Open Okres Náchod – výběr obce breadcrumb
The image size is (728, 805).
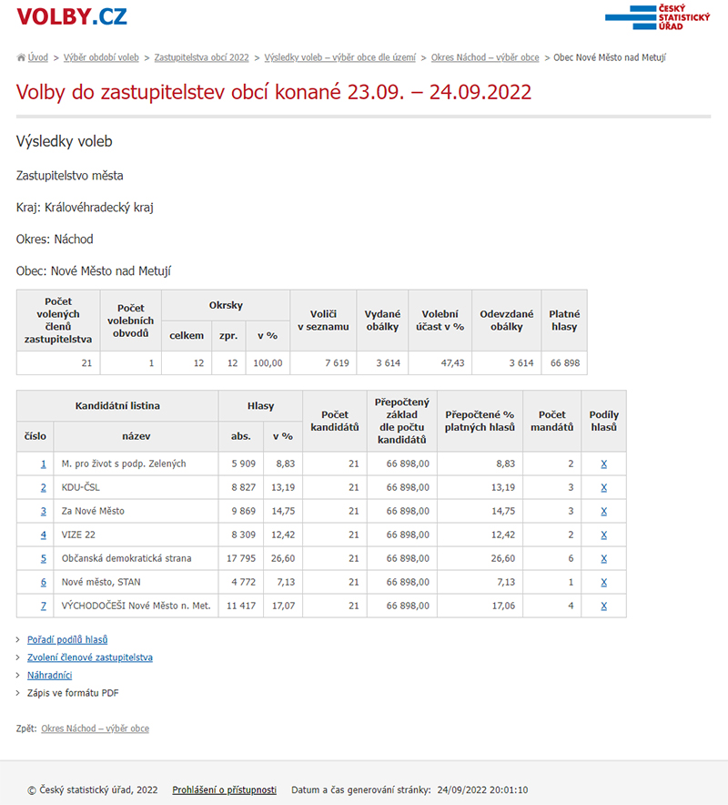(485, 57)
